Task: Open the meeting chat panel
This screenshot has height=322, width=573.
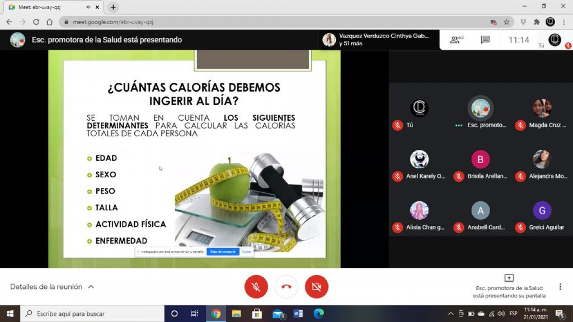Action: click(x=485, y=40)
